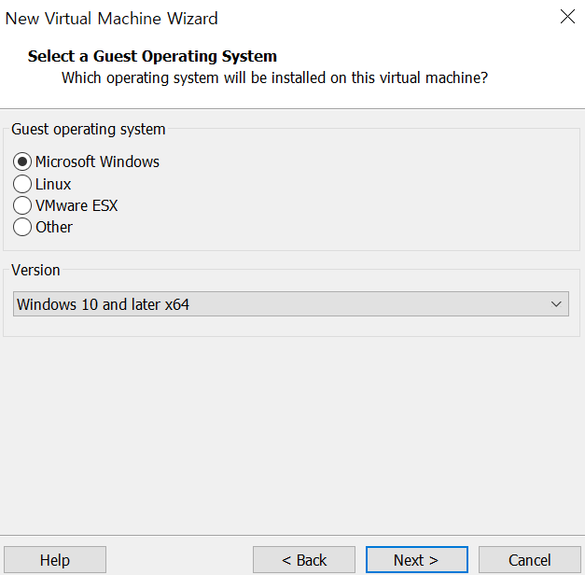The width and height of the screenshot is (585, 575).
Task: Click the Help button
Action: pos(55,560)
